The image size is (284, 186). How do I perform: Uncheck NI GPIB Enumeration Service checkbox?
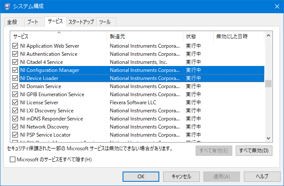pyautogui.click(x=15, y=94)
